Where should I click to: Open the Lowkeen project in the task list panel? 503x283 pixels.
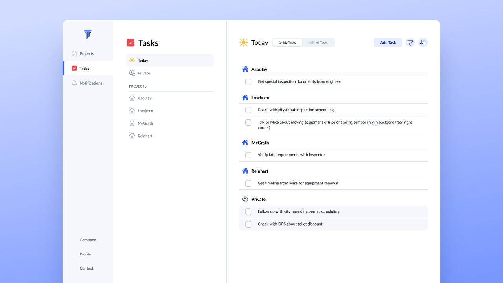point(145,111)
